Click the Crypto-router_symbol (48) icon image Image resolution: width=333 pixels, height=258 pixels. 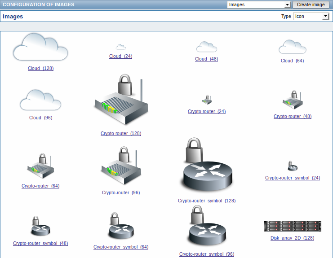pyautogui.click(x=40, y=226)
